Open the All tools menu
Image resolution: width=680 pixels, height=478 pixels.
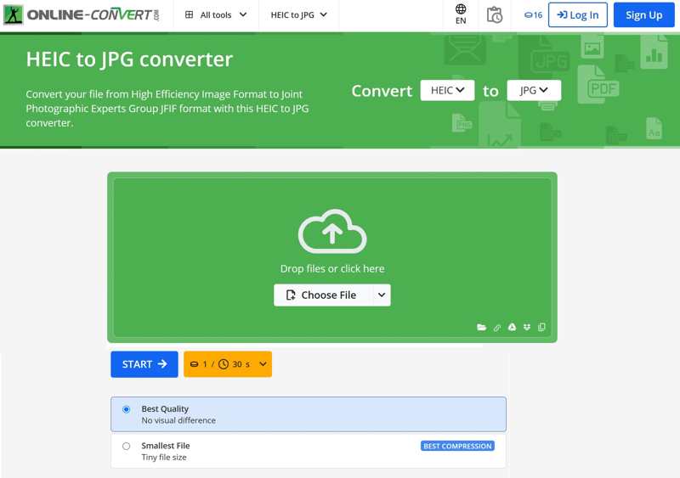216,14
